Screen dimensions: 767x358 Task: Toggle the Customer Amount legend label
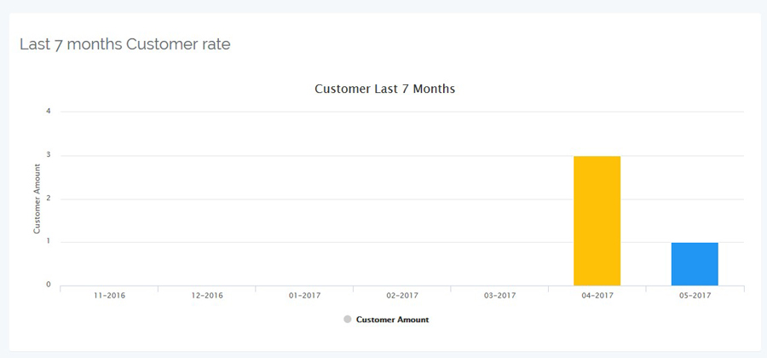click(392, 320)
